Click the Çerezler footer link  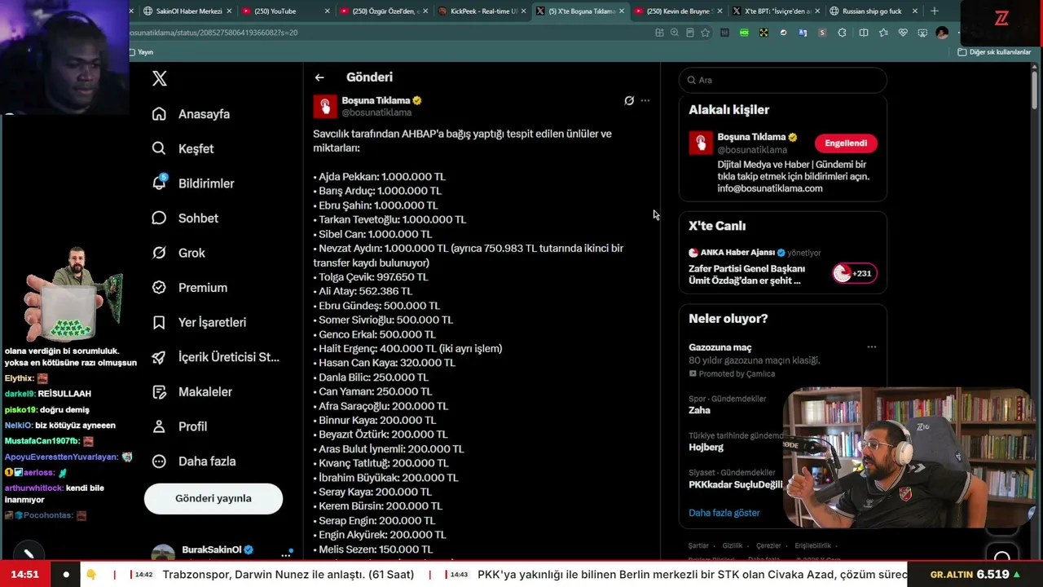point(768,546)
